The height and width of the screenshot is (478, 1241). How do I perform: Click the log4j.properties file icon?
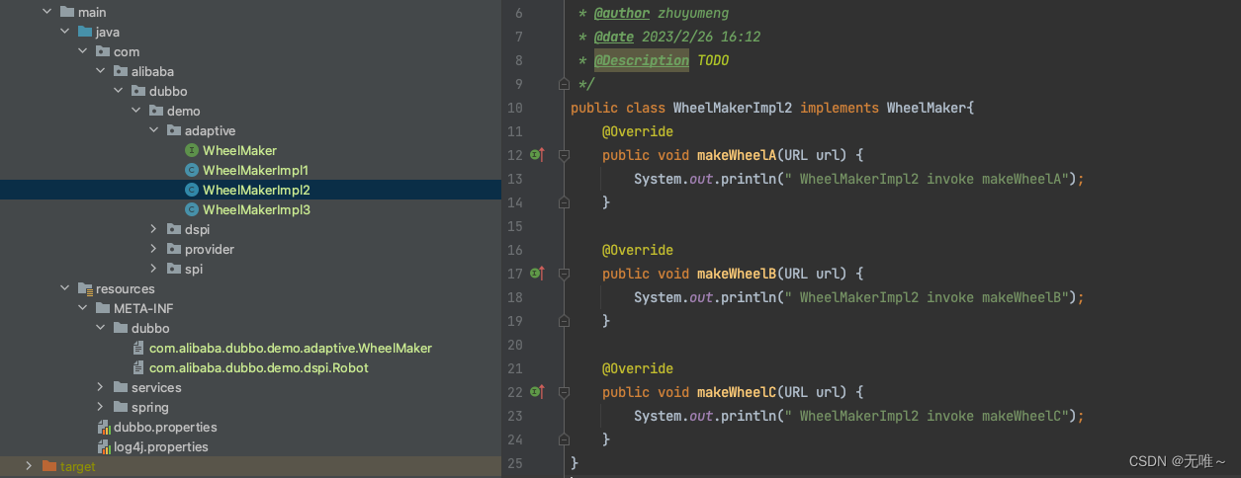(103, 446)
